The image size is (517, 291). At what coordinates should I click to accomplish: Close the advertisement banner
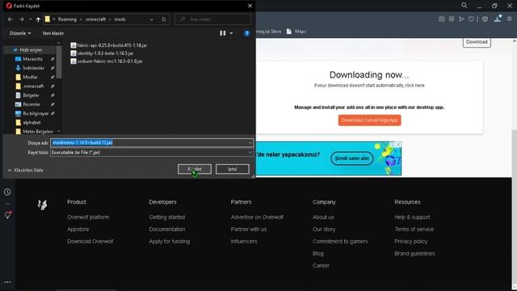coord(398,145)
